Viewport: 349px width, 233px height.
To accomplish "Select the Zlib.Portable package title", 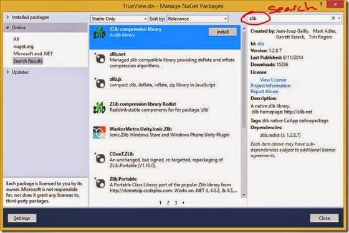I will coord(123,179).
